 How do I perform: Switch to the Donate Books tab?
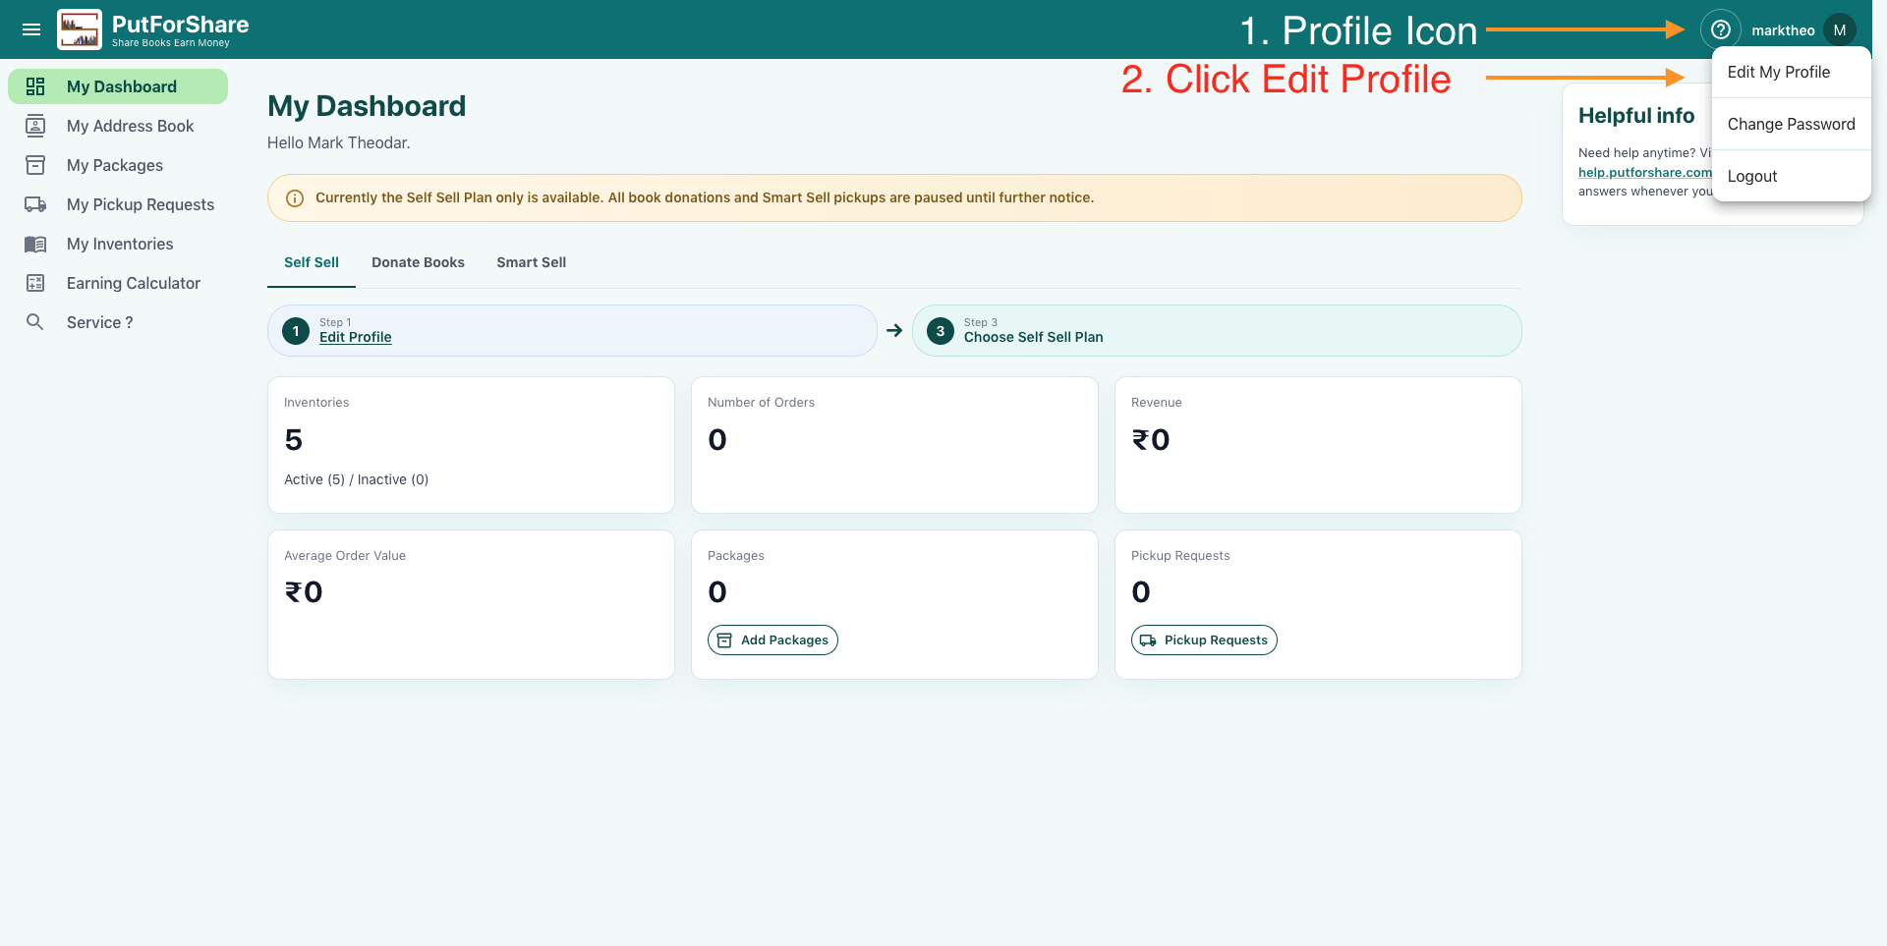[x=418, y=262]
